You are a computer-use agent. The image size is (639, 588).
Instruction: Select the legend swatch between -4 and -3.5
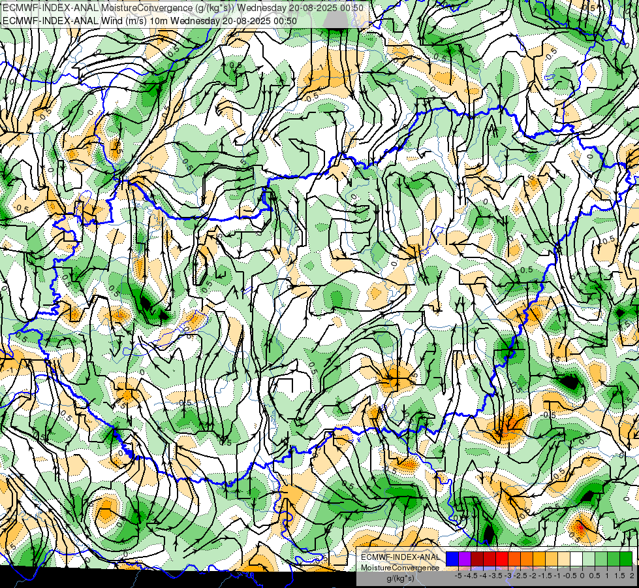tap(490, 559)
